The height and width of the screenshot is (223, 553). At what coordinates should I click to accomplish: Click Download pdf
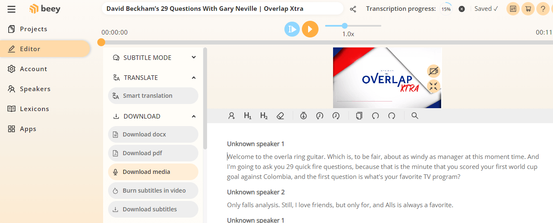pyautogui.click(x=153, y=153)
